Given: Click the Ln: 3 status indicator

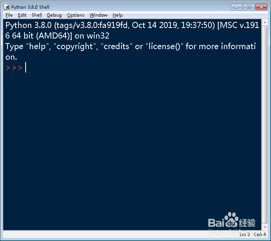Looking at the screenshot, I should 244,235.
